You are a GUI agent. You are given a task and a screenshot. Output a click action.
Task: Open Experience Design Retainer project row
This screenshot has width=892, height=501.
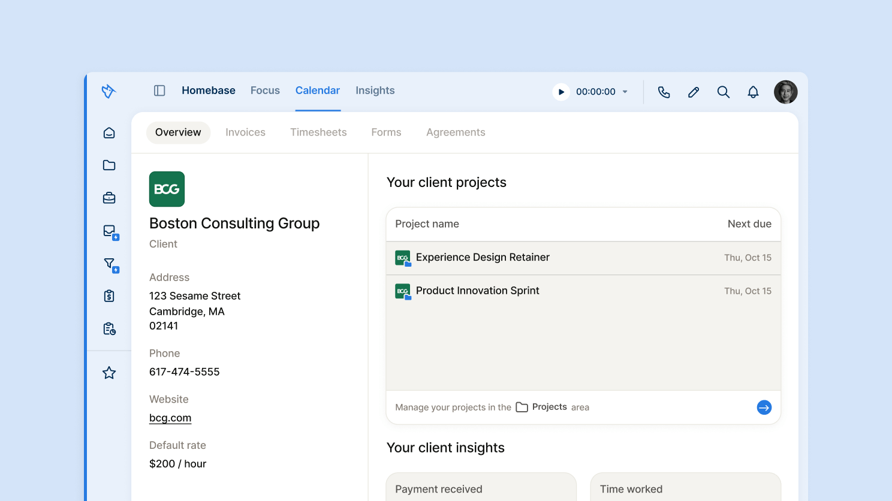(583, 258)
